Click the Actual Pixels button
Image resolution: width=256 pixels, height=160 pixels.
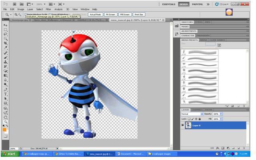click(x=96, y=14)
